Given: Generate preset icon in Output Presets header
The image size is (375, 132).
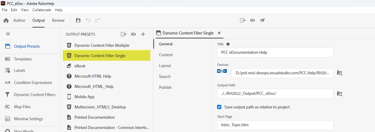Looking at the screenshot, I should (x=123, y=34).
